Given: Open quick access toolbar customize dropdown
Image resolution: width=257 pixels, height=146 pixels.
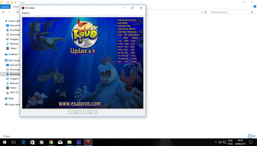Looking at the screenshot, I should 15,2.
